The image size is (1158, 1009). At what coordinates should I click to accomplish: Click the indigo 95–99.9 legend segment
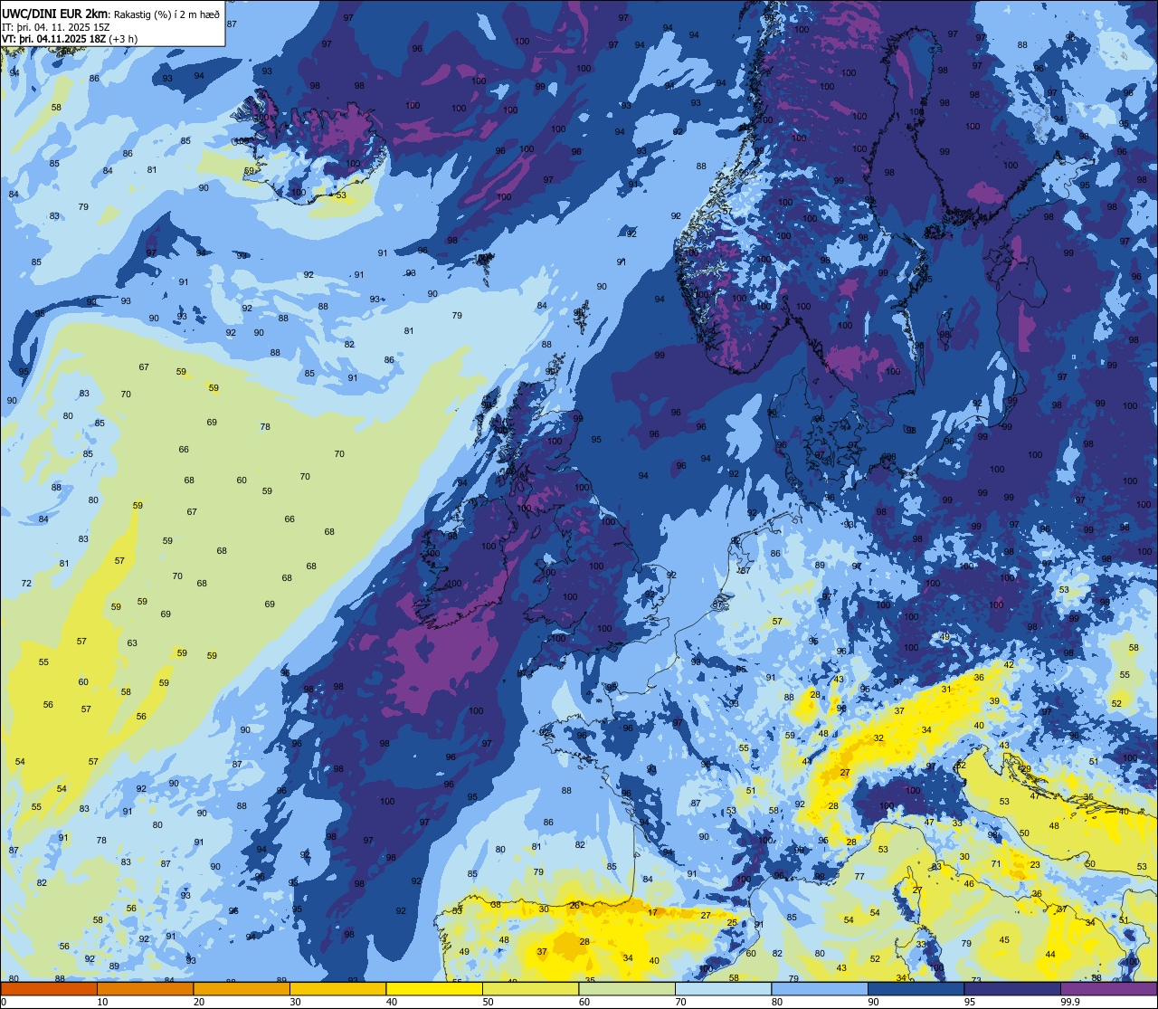(1012, 988)
